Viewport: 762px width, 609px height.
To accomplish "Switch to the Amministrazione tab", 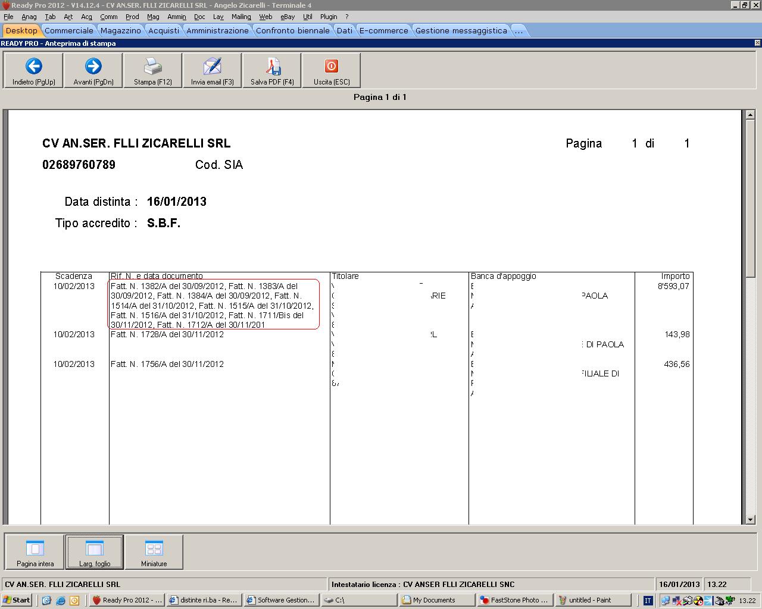I will pyautogui.click(x=218, y=30).
